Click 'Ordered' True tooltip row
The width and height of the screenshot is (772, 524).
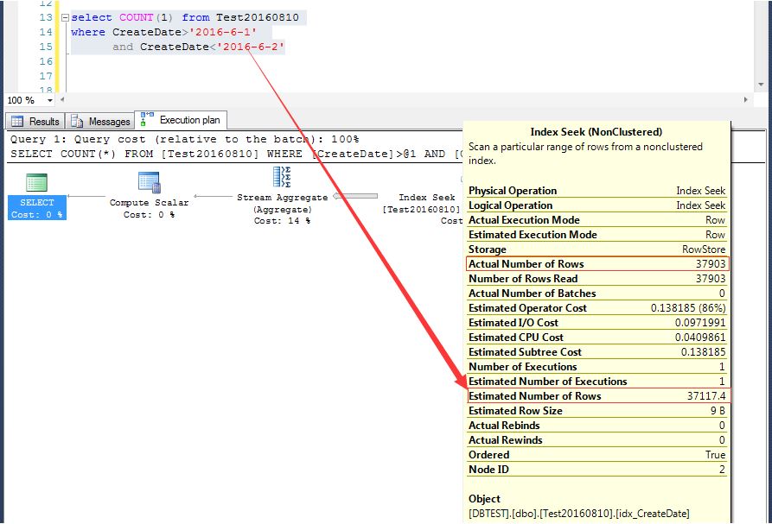pos(597,455)
